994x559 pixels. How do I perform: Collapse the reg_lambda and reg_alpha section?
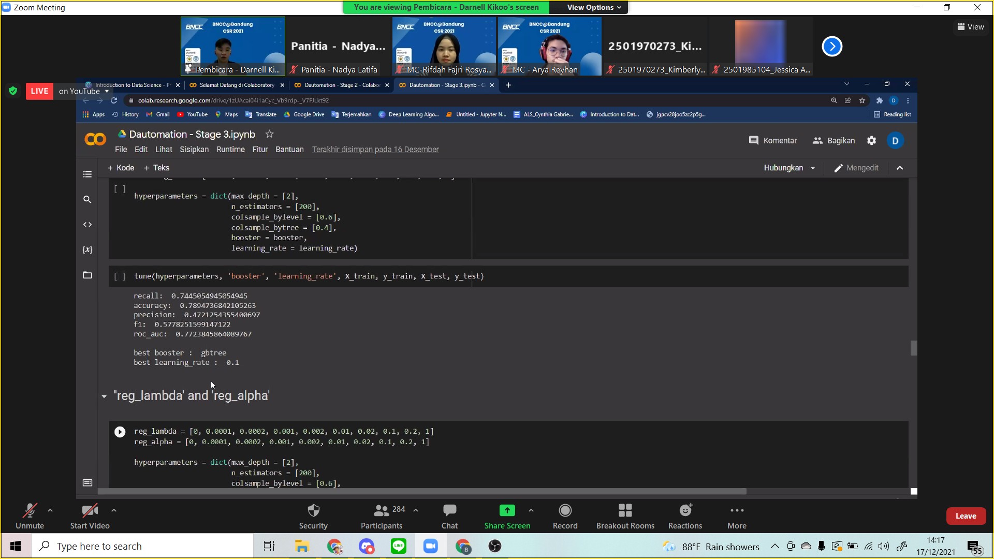pyautogui.click(x=104, y=396)
